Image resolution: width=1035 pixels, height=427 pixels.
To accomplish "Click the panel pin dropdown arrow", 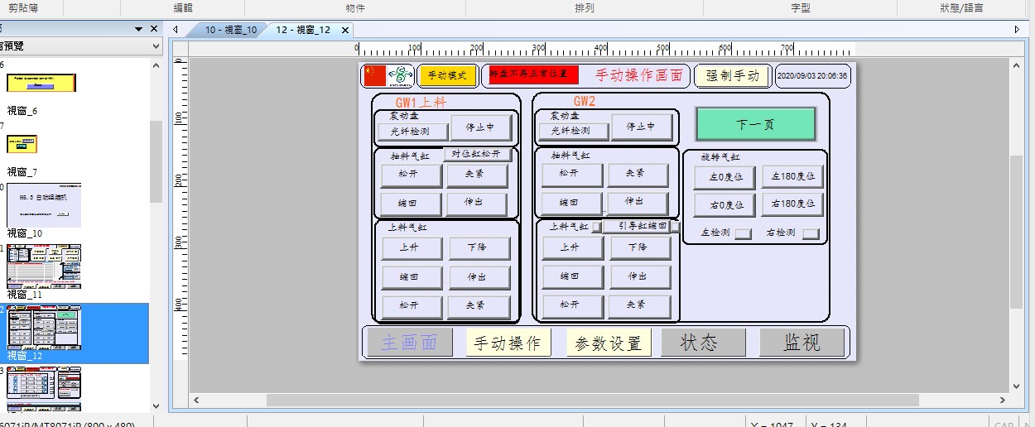I will click(139, 29).
